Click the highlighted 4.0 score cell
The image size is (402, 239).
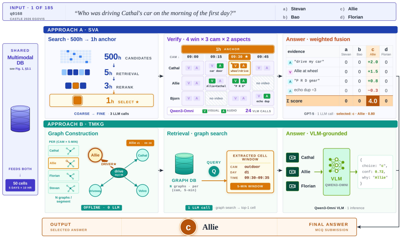pos(373,101)
